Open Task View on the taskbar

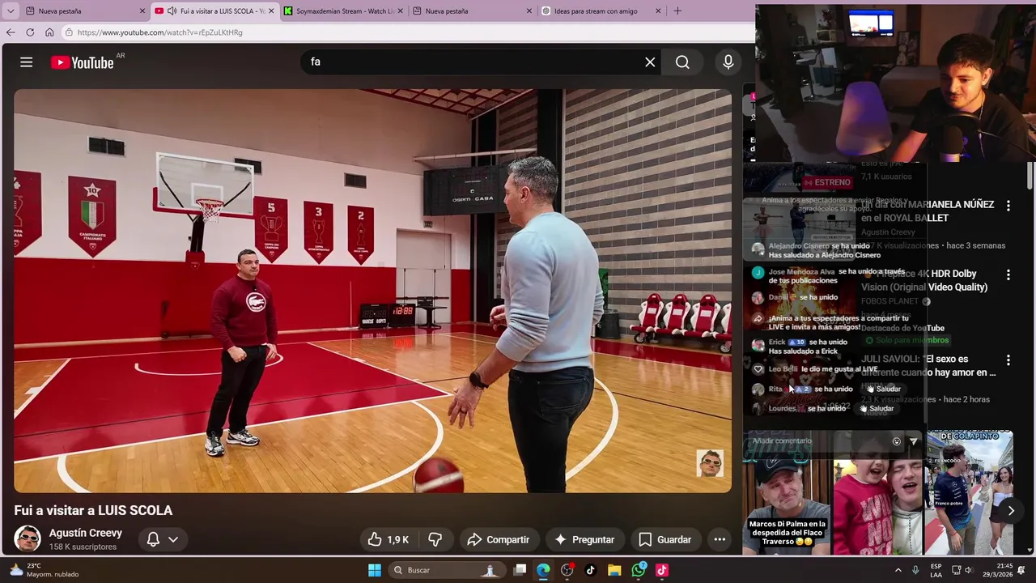click(520, 570)
